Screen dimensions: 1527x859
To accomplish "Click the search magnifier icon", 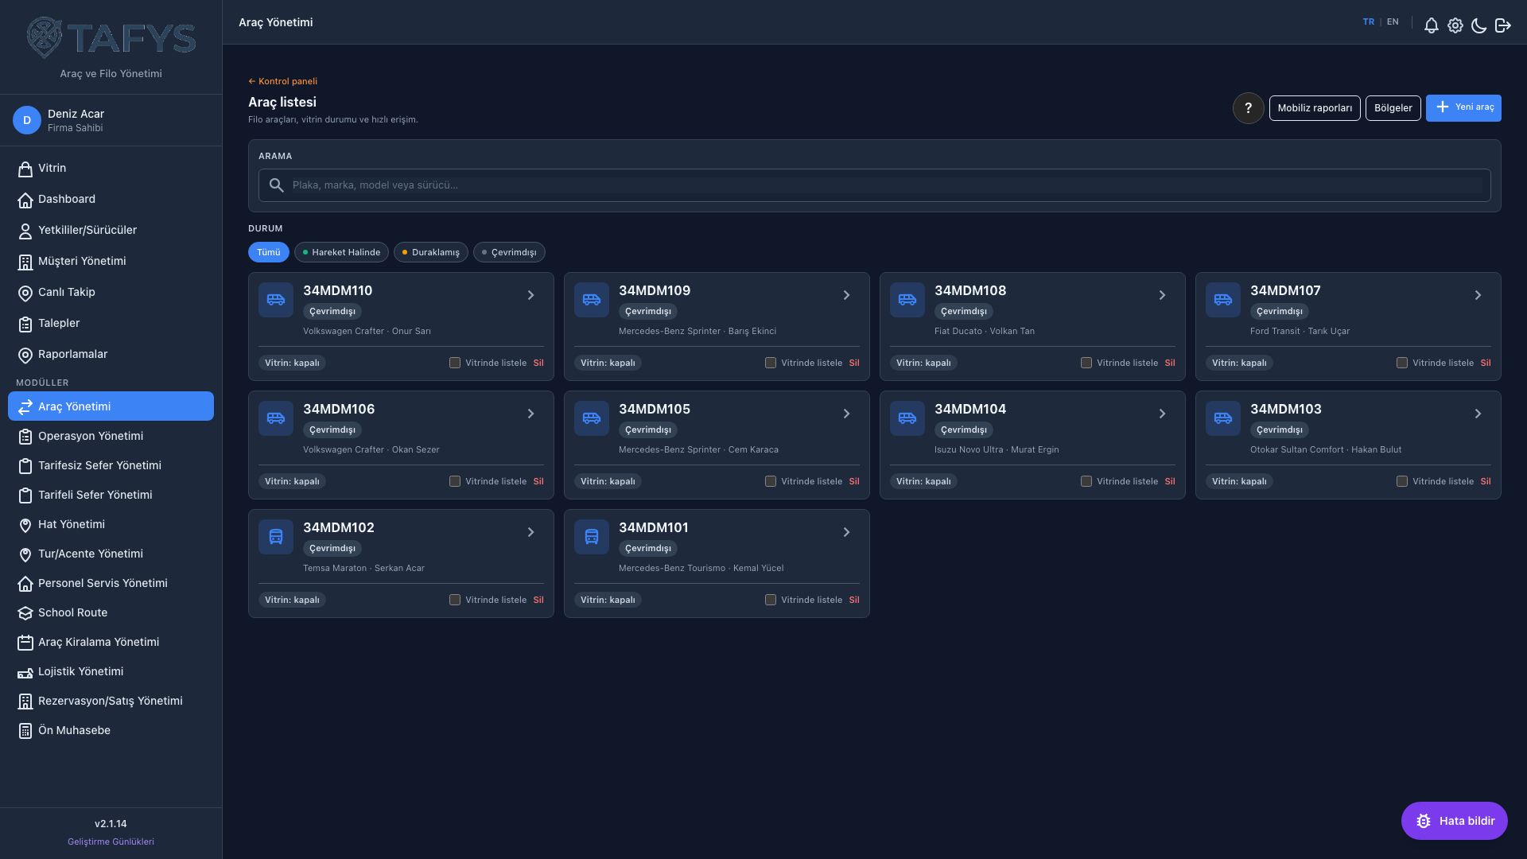I will (x=276, y=185).
